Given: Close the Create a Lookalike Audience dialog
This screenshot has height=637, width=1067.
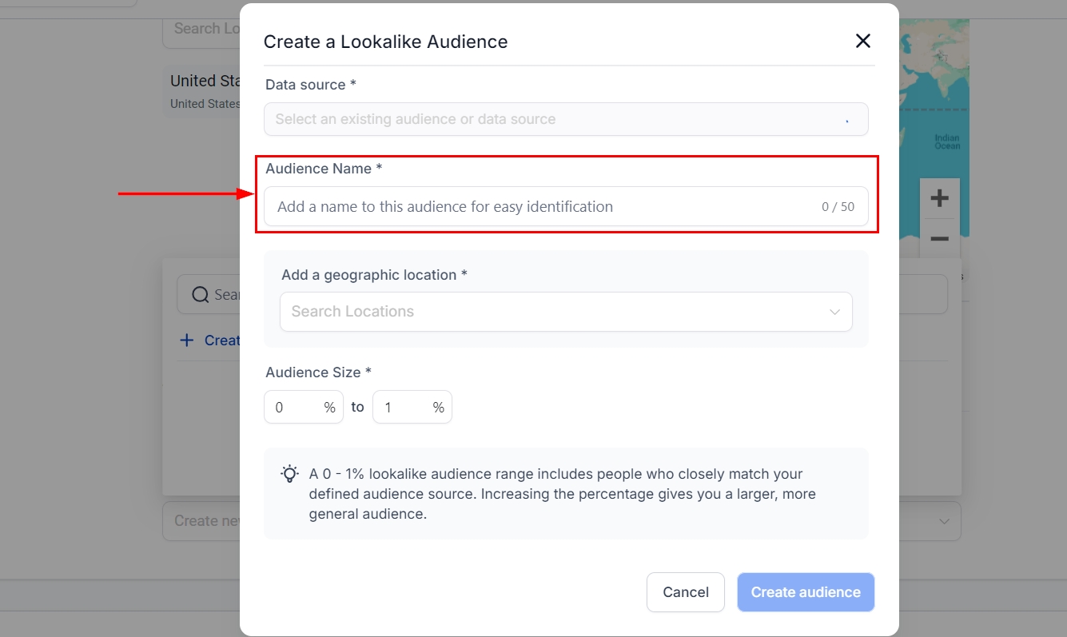Looking at the screenshot, I should (862, 42).
